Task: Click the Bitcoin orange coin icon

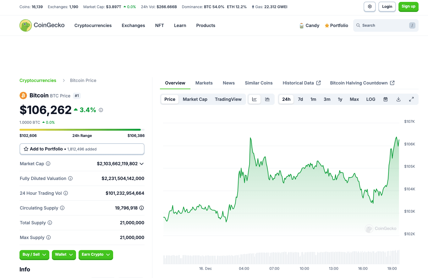Action: [23, 95]
